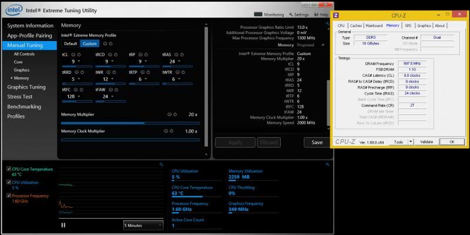Screen dimensions: 470x235
Task: Reset Memory Multiplier to default icon
Action: pos(175,114)
